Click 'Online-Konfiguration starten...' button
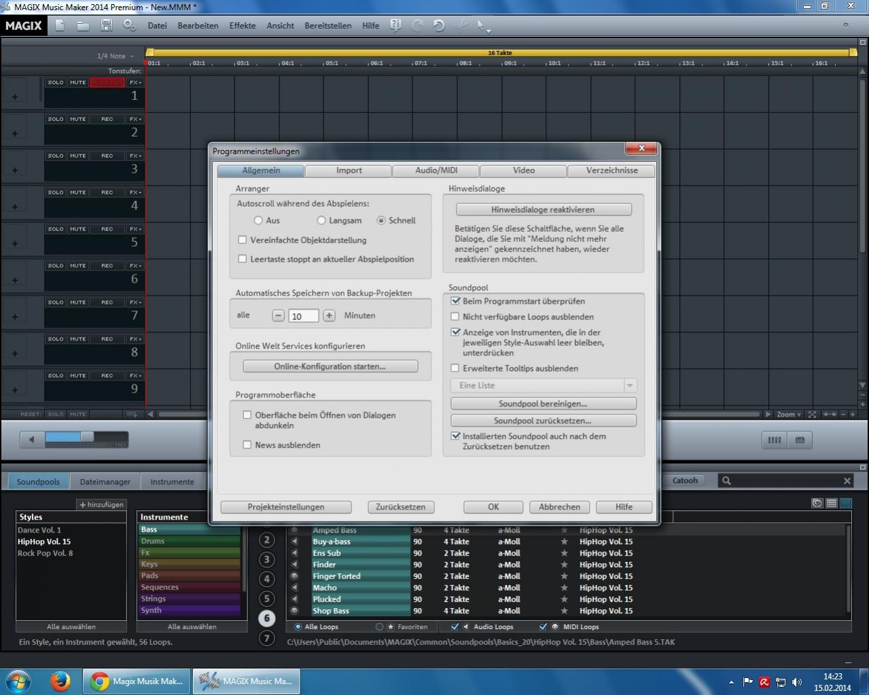This screenshot has width=869, height=695. pyautogui.click(x=330, y=366)
